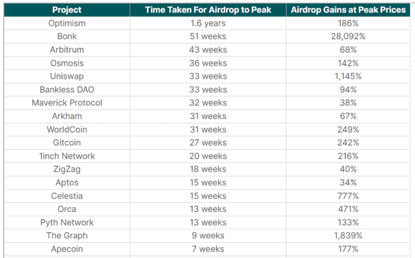Select the Osmosis project cell
Image resolution: width=415 pixels, height=258 pixels.
click(67, 63)
